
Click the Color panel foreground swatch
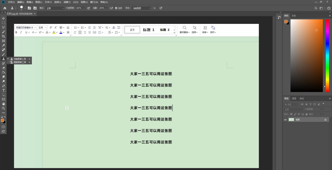coord(286,21)
